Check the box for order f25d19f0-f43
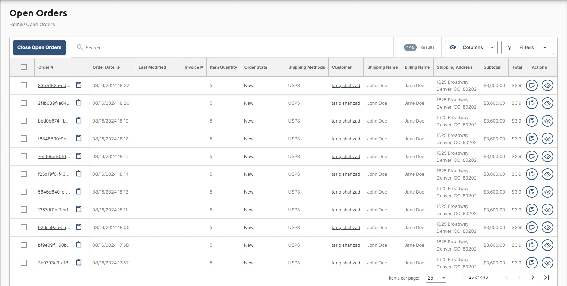The image size is (567, 286). 24,174
